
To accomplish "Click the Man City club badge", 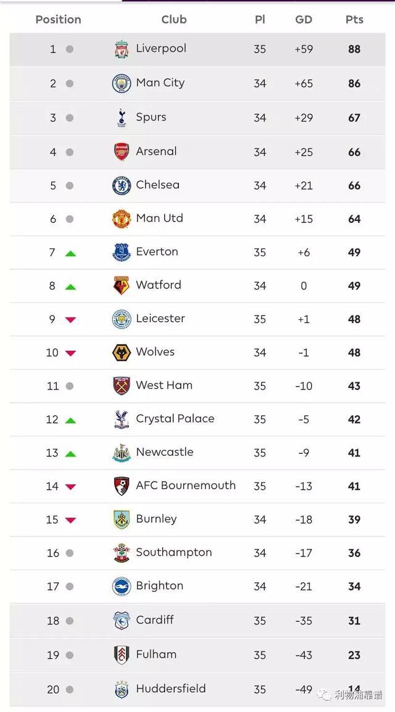I will (121, 83).
